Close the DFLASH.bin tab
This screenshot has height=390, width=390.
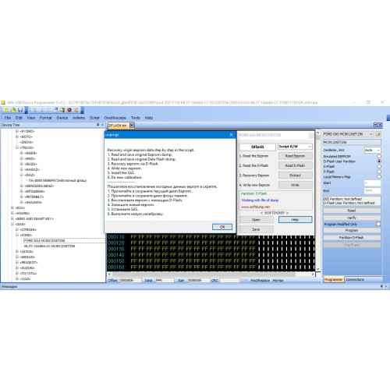132,126
